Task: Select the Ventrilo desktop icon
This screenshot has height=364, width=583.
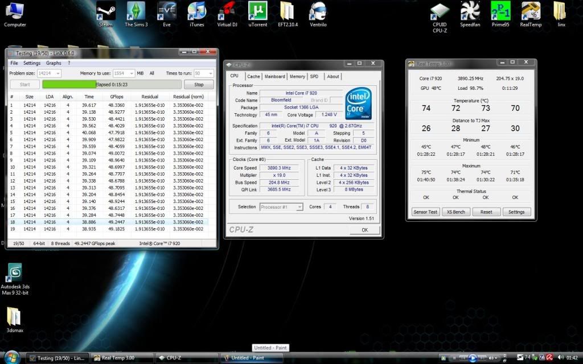Action: click(x=318, y=11)
